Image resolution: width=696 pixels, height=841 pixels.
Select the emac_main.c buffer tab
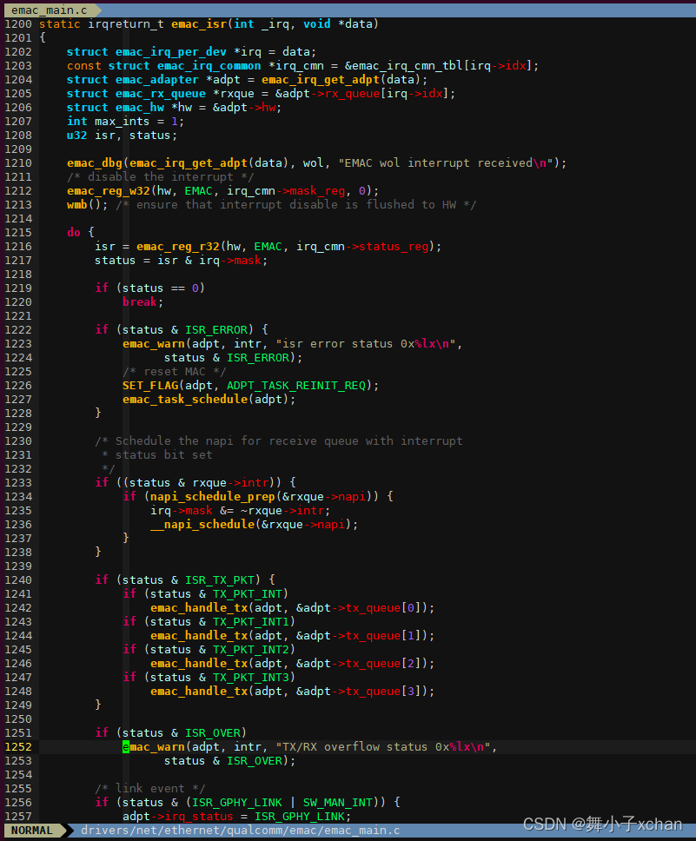[x=50, y=10]
